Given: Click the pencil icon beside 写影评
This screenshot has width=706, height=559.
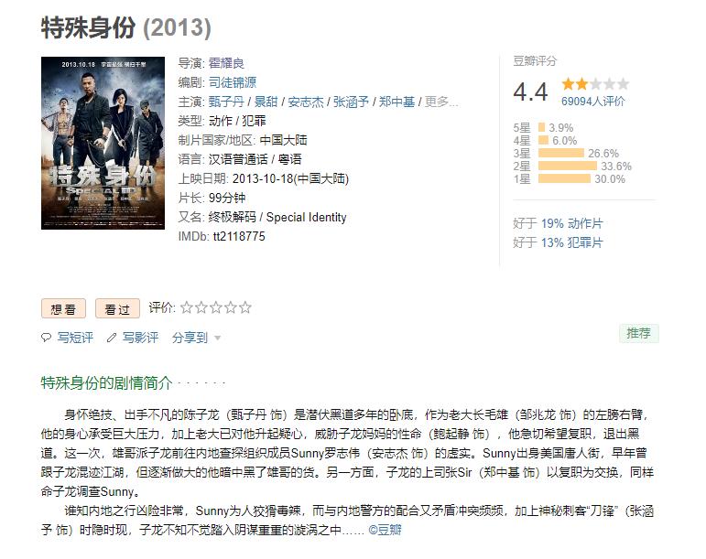Looking at the screenshot, I should [112, 338].
